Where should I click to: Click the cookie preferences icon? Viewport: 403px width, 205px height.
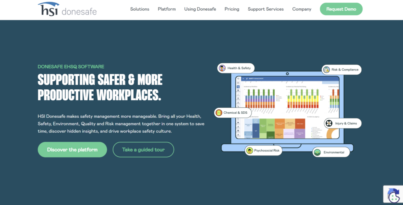tap(394, 197)
